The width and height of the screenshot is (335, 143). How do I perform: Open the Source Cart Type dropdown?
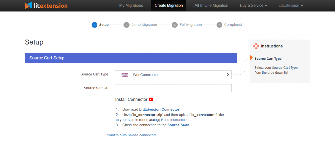pos(173,75)
